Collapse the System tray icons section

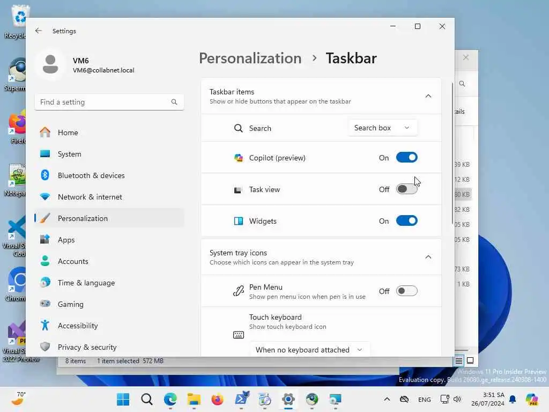[428, 257]
